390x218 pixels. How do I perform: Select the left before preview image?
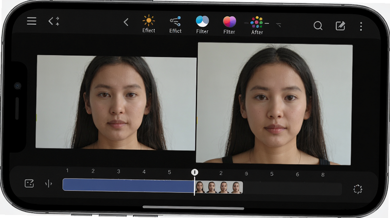(116, 102)
